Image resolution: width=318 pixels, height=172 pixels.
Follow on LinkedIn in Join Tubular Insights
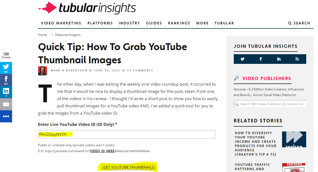click(x=279, y=59)
